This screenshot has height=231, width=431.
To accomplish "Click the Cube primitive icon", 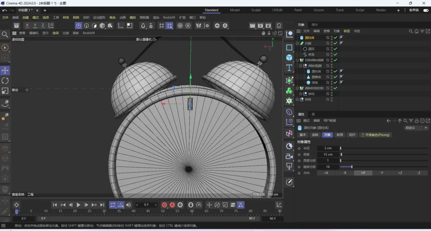I will (x=289, y=58).
